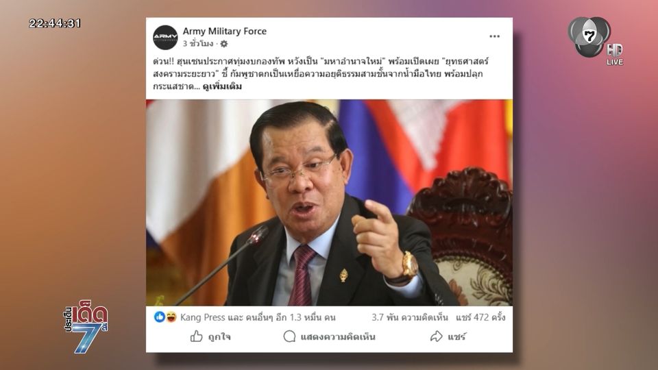Open the Army Military Force profile avatar
658x370 pixels.
coord(165,37)
